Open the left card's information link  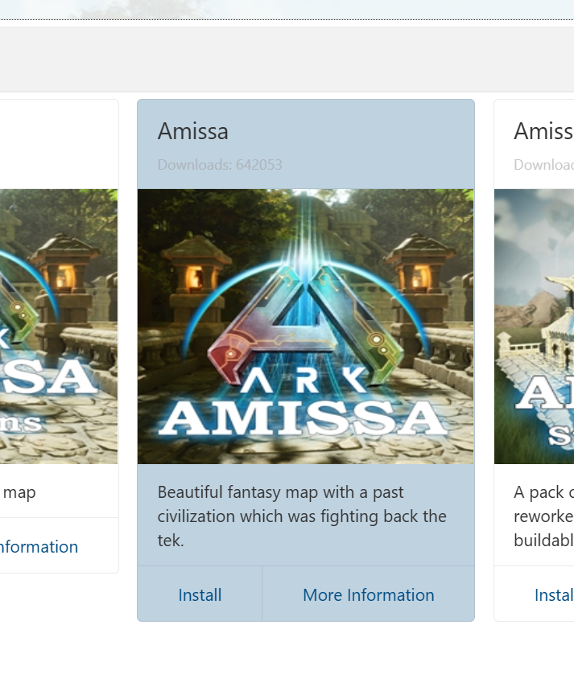coord(39,546)
